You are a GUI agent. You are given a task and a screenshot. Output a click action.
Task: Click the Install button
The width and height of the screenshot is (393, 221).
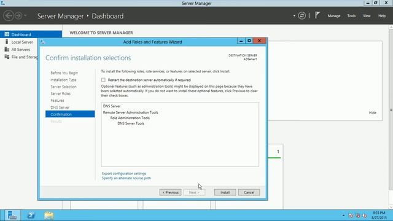point(225,192)
